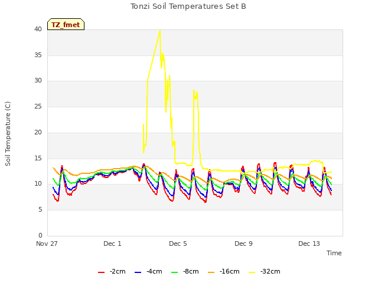378x283 pixels.
Task: Click the Dec 1 x-axis tick label
Action: 112,243
